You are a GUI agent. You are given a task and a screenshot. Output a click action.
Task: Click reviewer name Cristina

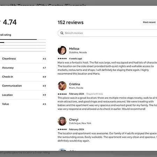point(74,84)
